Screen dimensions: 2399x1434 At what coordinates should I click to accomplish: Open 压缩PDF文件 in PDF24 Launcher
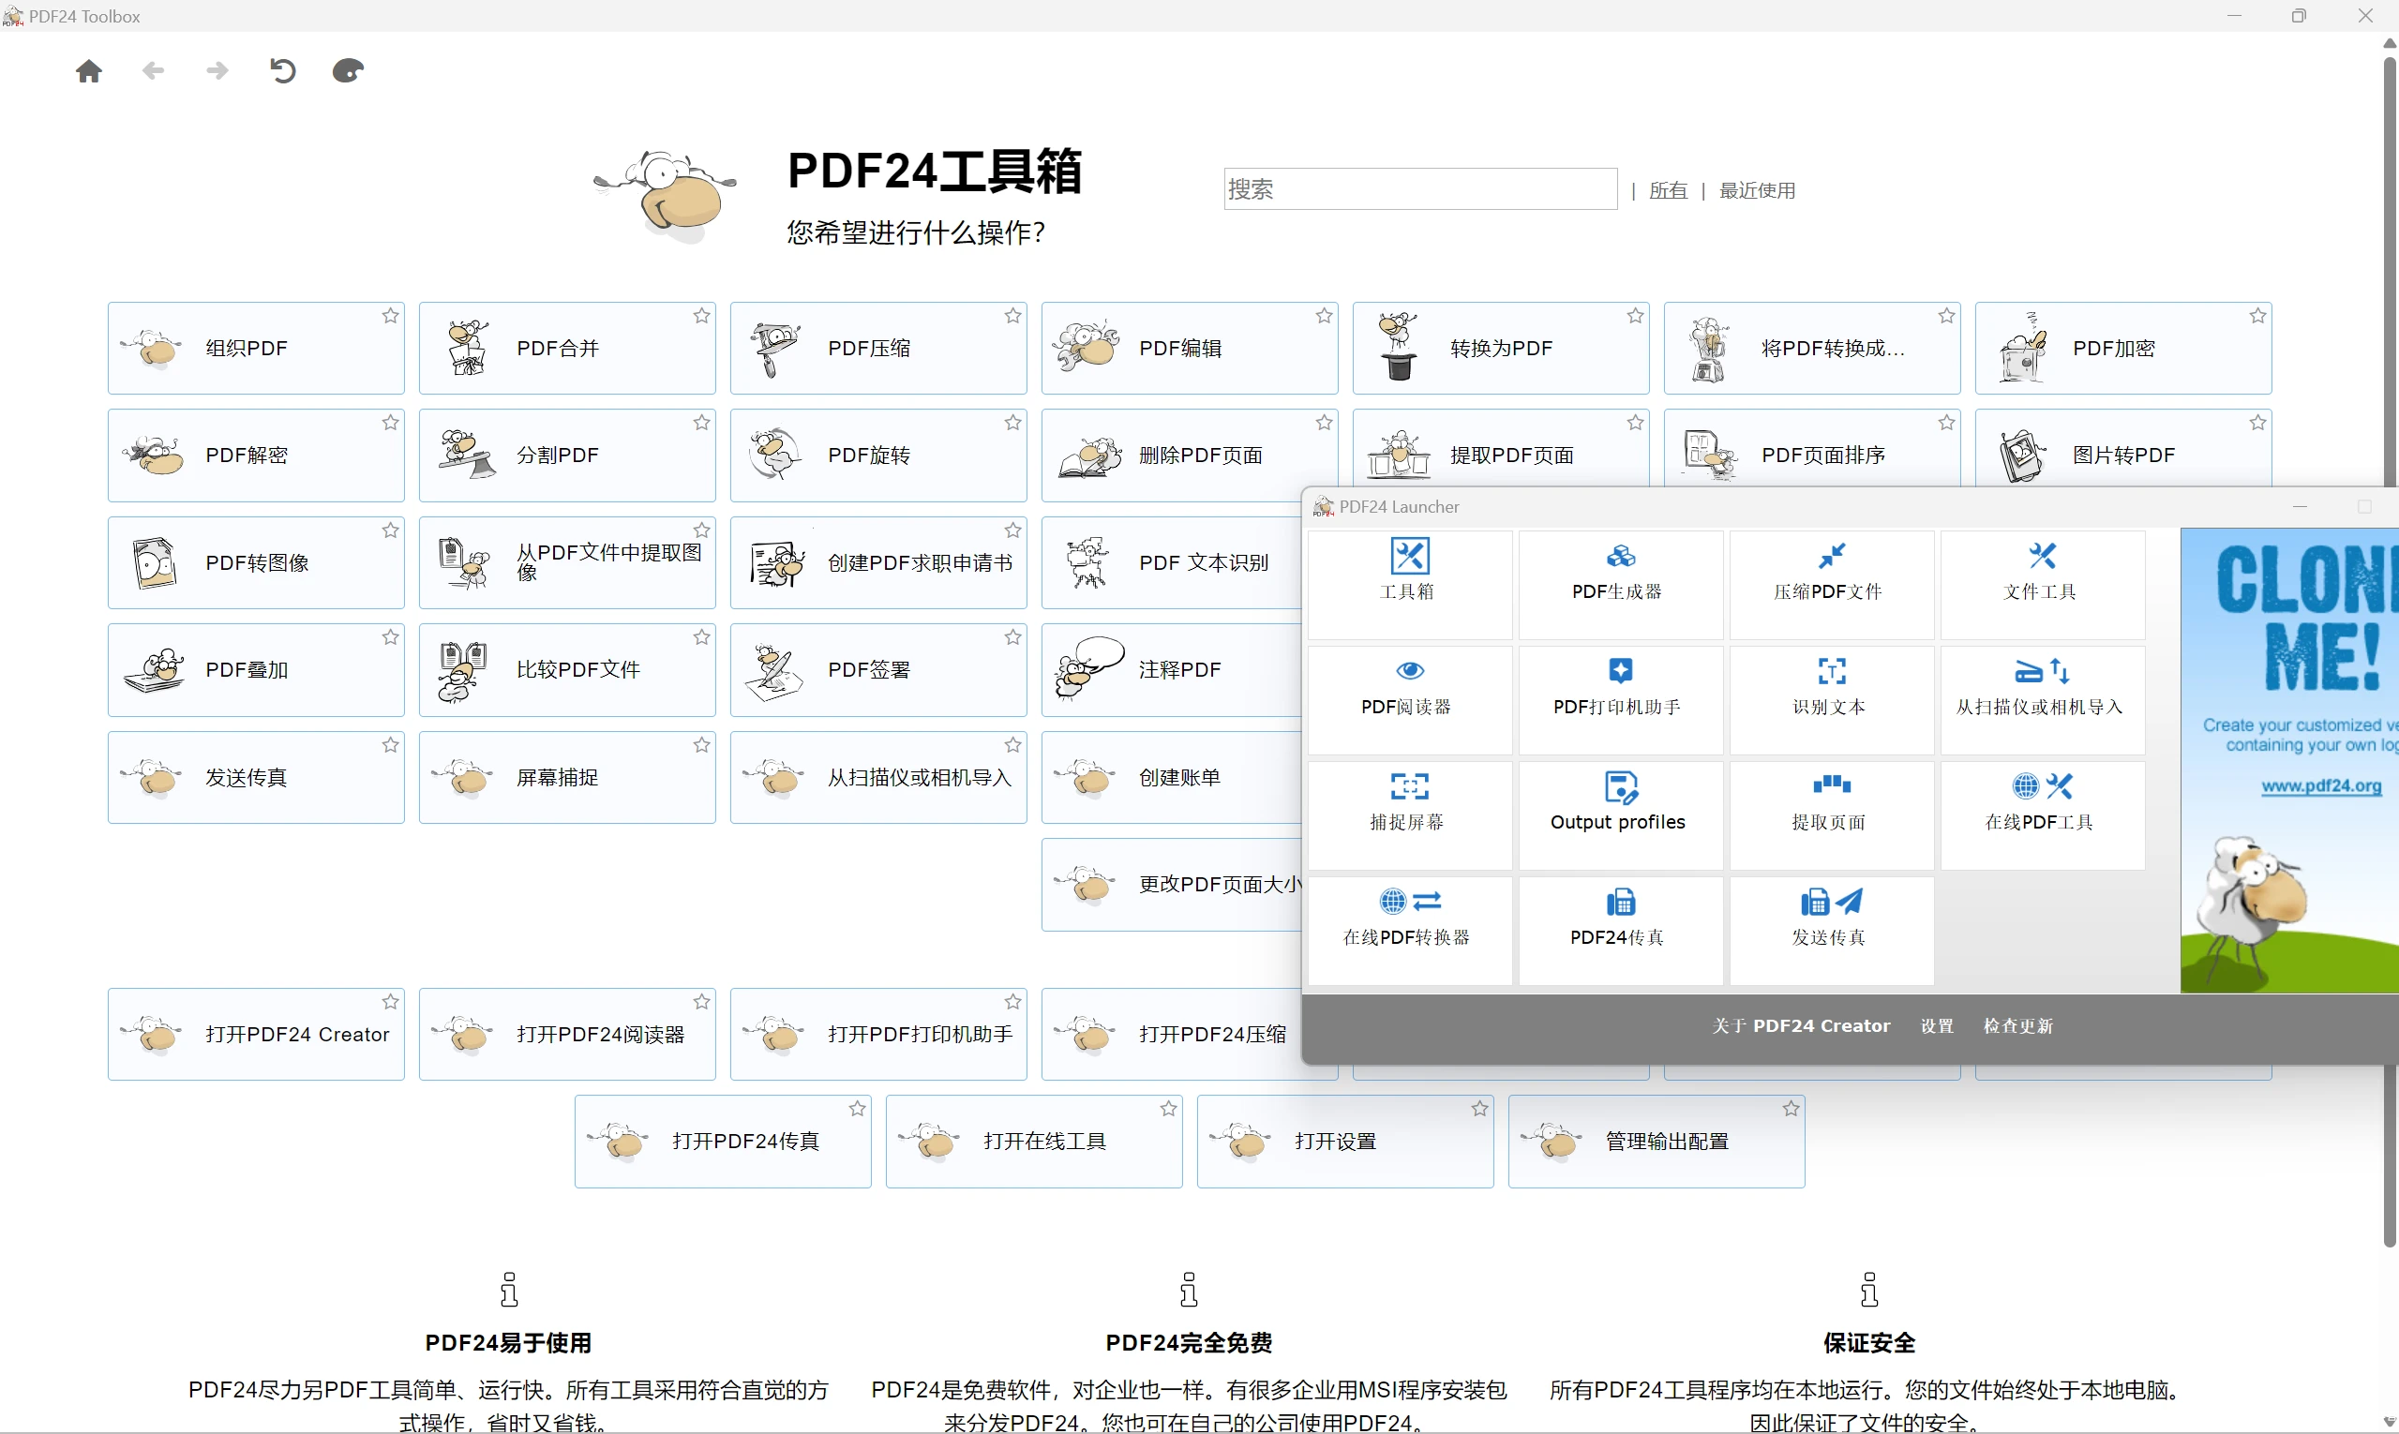(1831, 585)
